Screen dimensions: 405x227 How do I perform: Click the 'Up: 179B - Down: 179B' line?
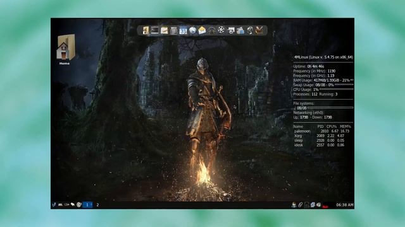313,117
